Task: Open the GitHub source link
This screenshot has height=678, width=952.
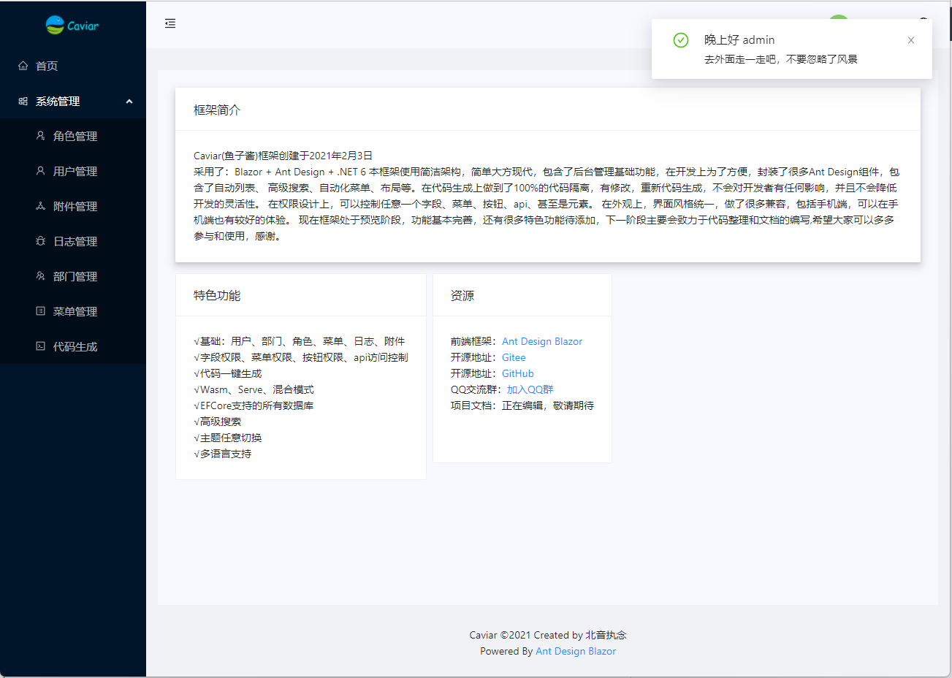Action: [518, 373]
